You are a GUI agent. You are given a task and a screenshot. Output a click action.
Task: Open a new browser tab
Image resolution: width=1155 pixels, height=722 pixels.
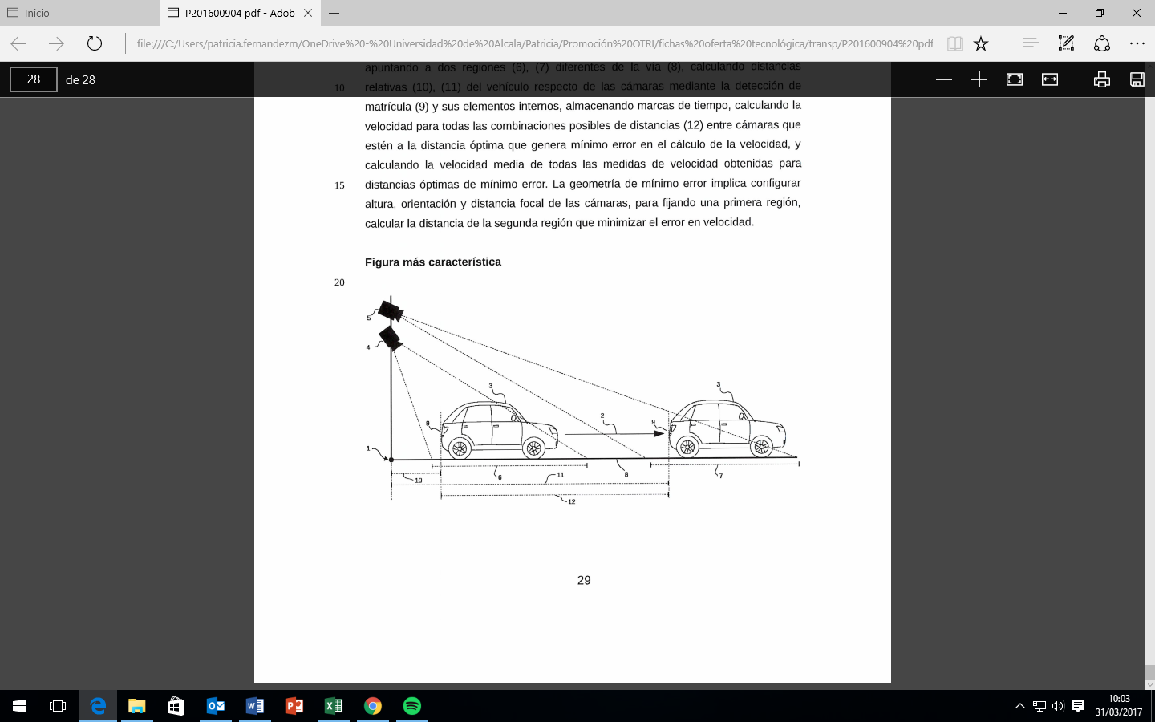click(334, 13)
